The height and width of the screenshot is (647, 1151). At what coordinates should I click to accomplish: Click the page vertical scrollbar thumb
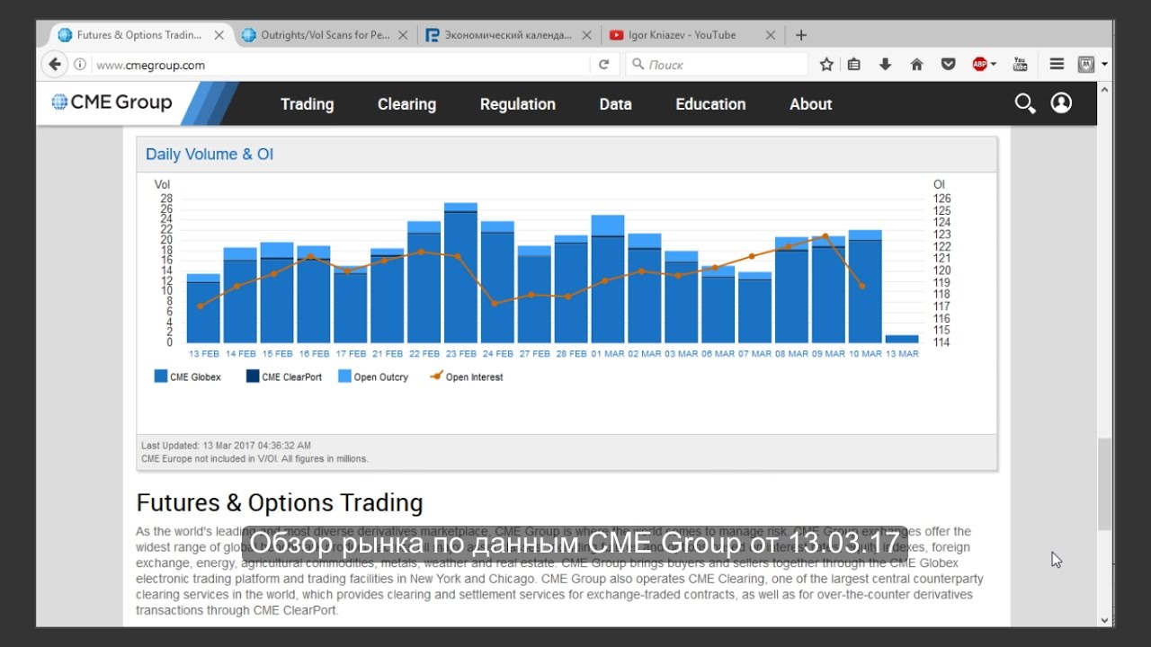(1104, 484)
